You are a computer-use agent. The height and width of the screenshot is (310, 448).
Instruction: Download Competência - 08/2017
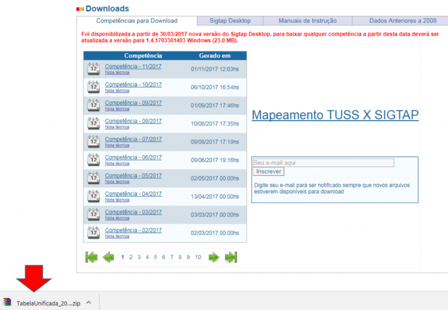[x=133, y=121]
